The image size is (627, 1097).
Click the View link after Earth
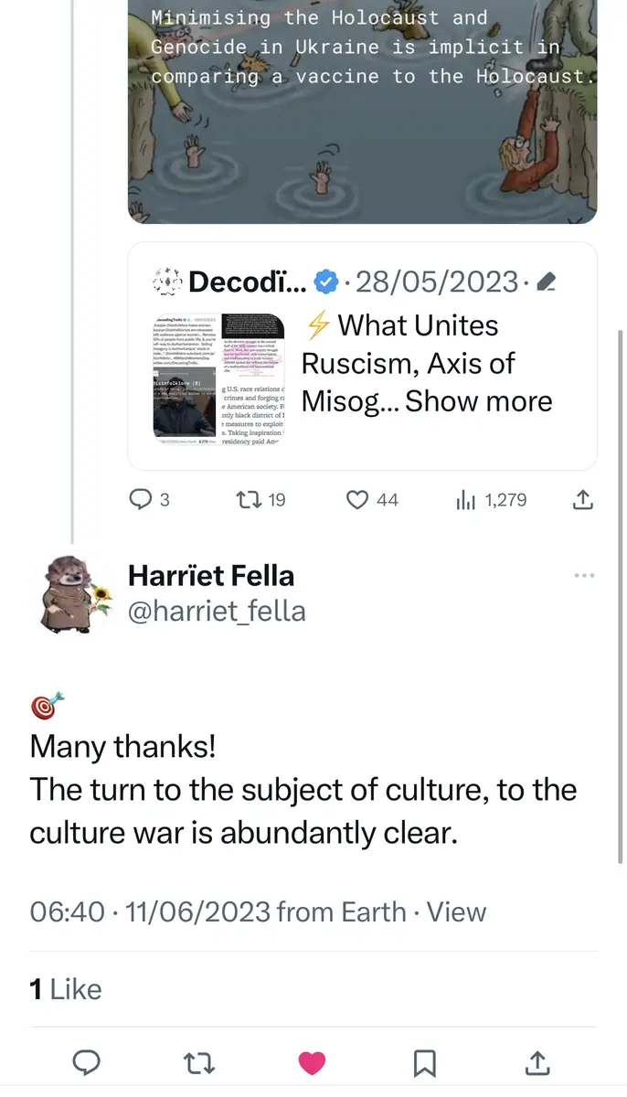point(456,911)
